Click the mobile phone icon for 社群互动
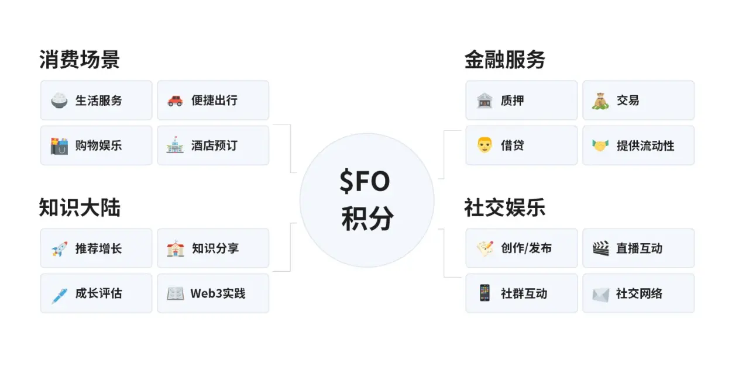Image resolution: width=749 pixels, height=367 pixels. pyautogui.click(x=485, y=293)
